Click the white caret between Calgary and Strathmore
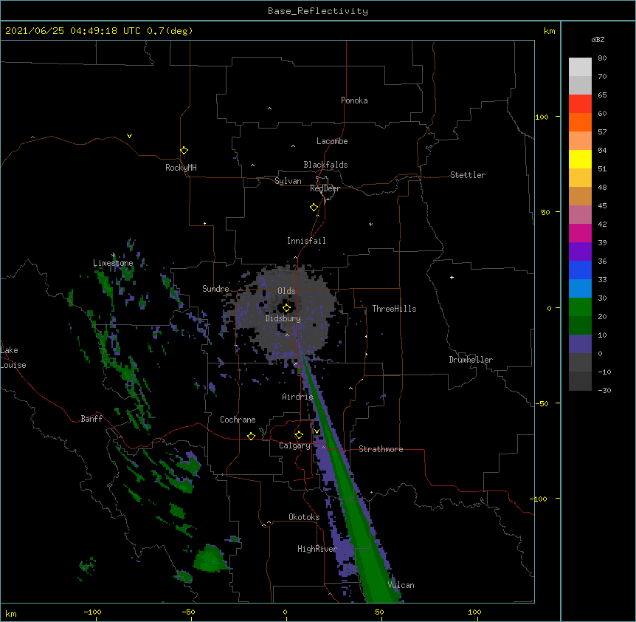636x622 pixels. pos(324,447)
